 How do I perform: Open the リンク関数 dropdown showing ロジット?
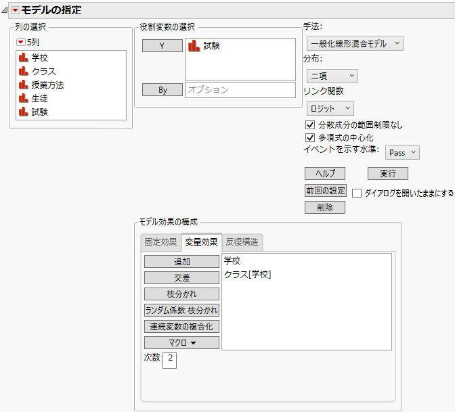tap(330, 108)
